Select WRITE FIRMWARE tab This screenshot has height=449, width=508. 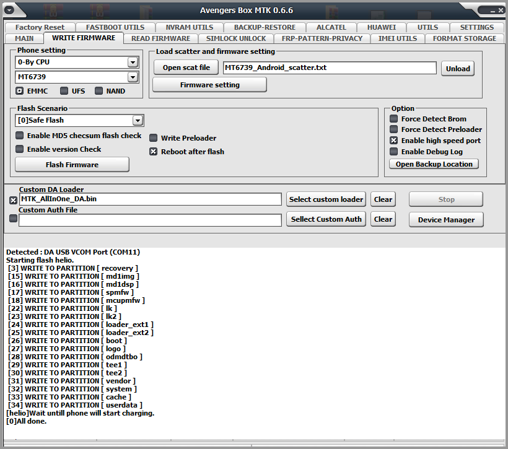click(84, 38)
